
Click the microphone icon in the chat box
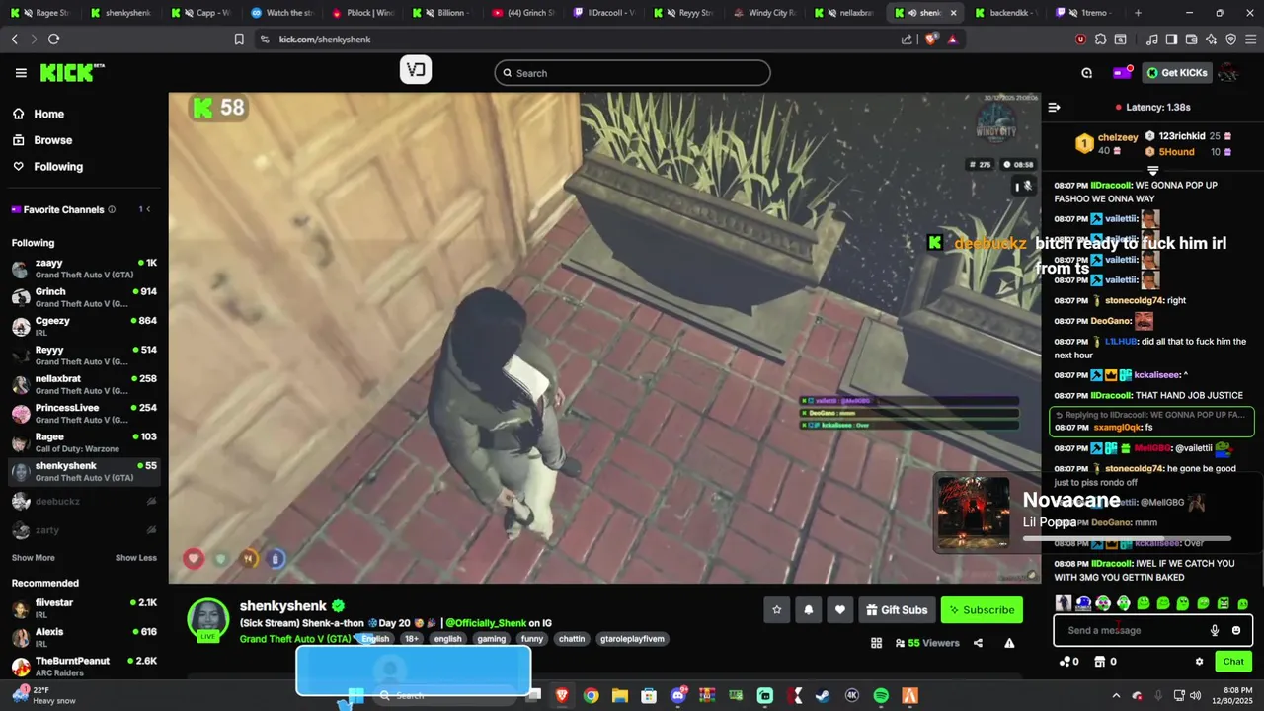[x=1215, y=630]
